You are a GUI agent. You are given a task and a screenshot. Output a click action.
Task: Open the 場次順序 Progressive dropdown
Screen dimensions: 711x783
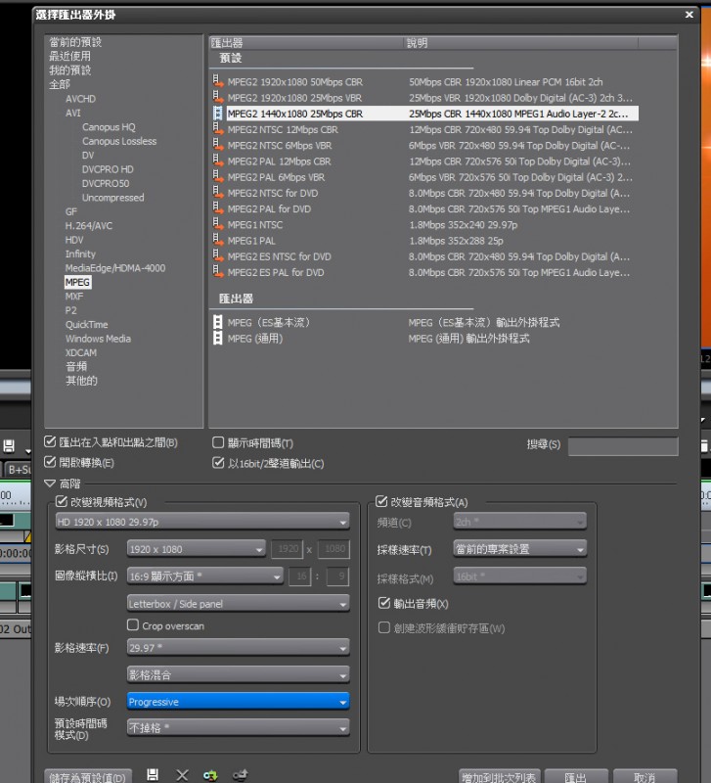click(238, 702)
